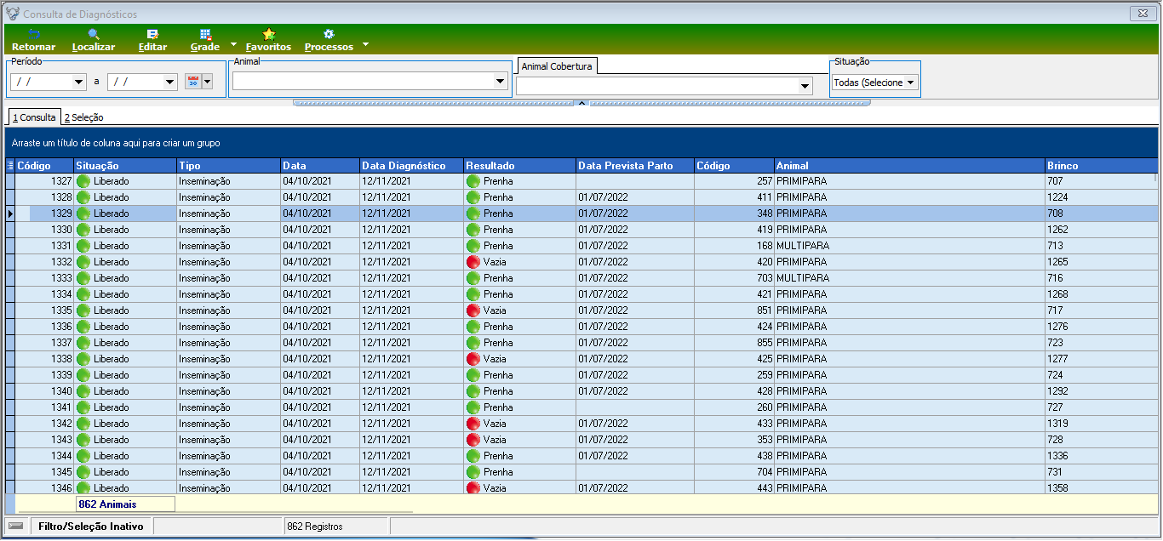
Task: Sort by the Data Prevista Parto header
Action: coord(635,166)
